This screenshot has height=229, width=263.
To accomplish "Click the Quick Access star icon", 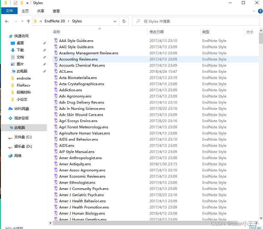I will click(11, 36).
